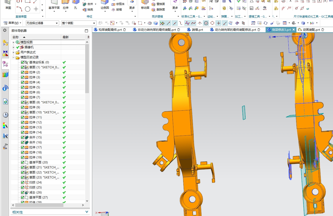Open the assembly navigator sidebar icon

click(5, 43)
